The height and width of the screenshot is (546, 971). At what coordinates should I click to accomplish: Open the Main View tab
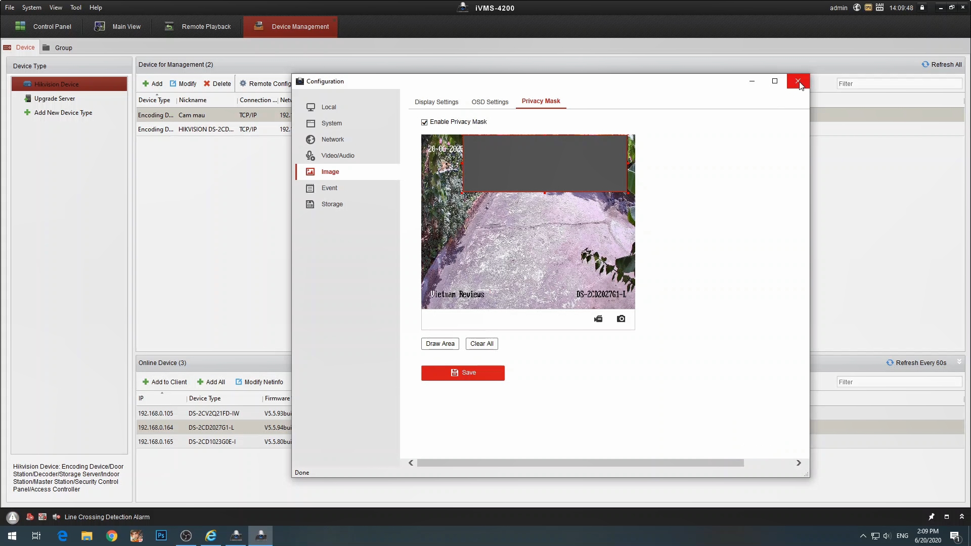click(x=118, y=27)
